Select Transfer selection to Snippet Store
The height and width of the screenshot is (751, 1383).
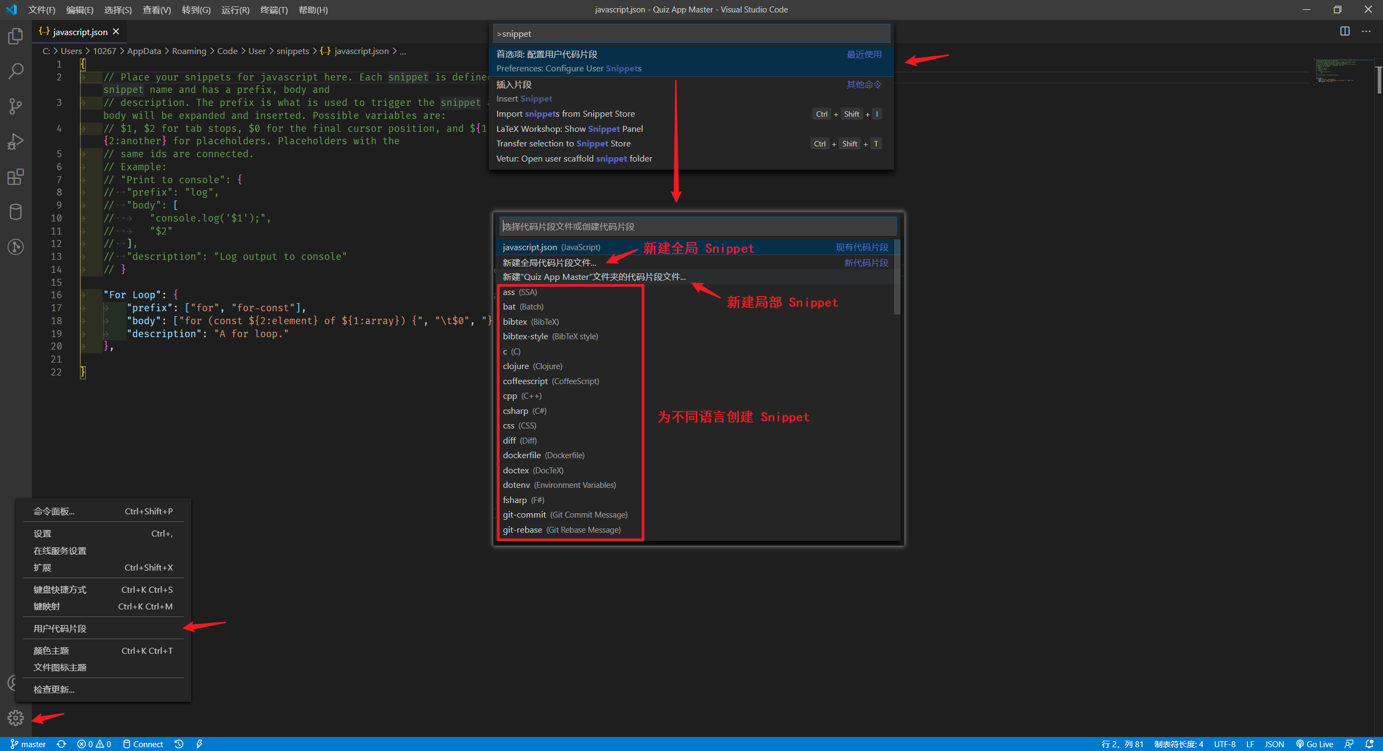(x=691, y=143)
